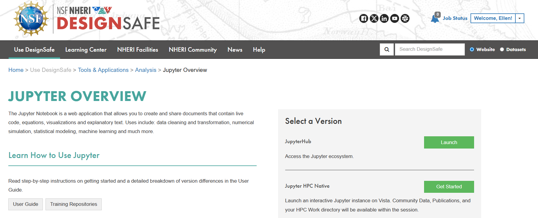The image size is (538, 218).
Task: Expand the Welcome, Ellen! dropdown arrow
Action: (520, 18)
